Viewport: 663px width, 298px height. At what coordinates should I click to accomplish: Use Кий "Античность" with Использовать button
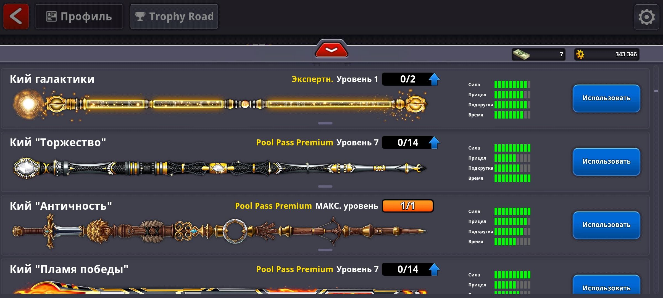[606, 225]
